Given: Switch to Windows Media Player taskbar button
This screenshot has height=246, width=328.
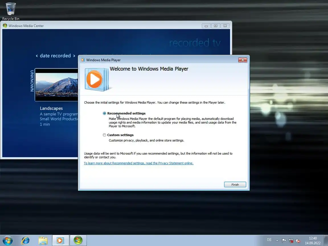Looking at the screenshot, I should (x=60, y=240).
